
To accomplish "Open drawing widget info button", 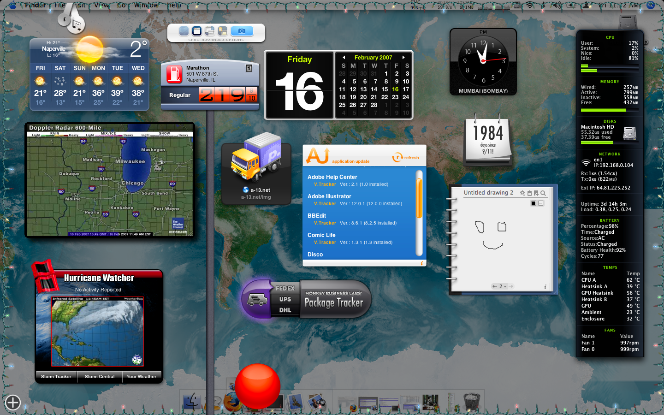I will (545, 287).
